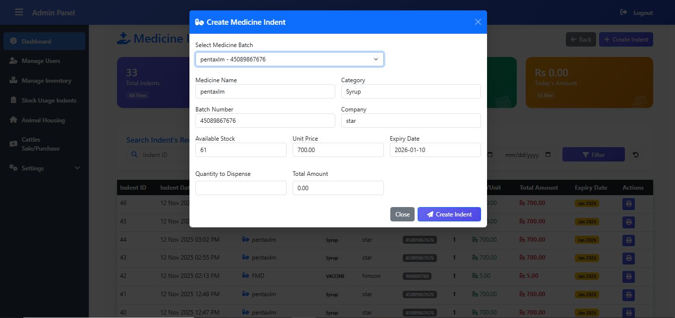
Task: Click print icon for indent 44
Action: pos(628,240)
